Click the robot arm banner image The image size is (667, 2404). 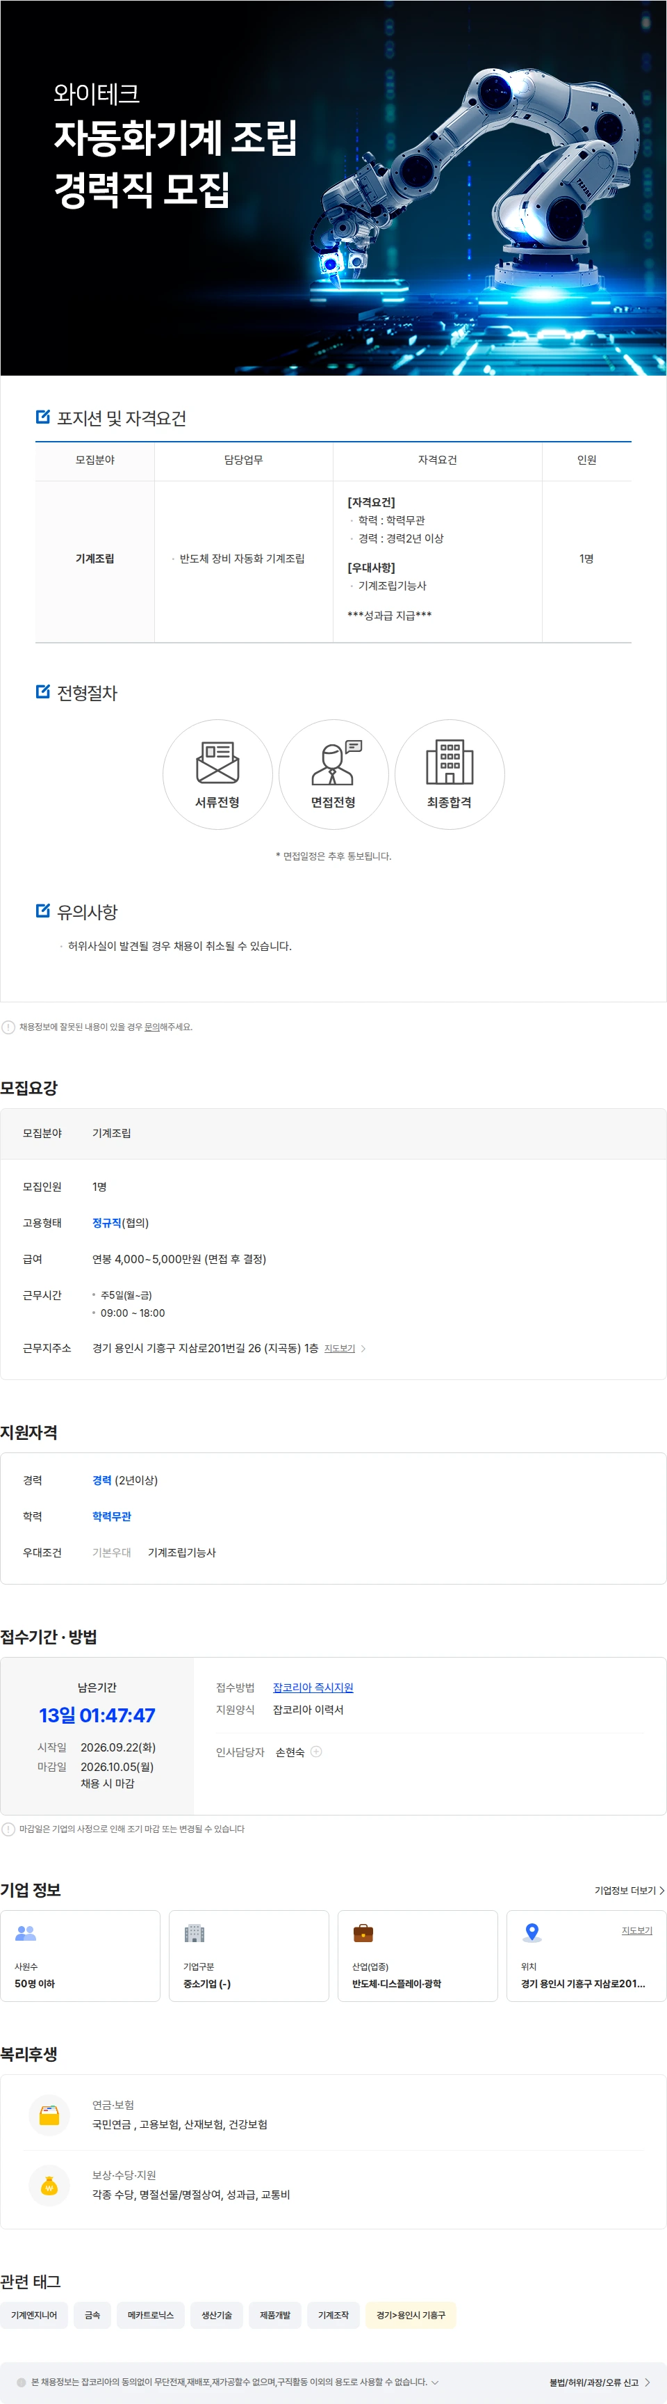click(333, 188)
